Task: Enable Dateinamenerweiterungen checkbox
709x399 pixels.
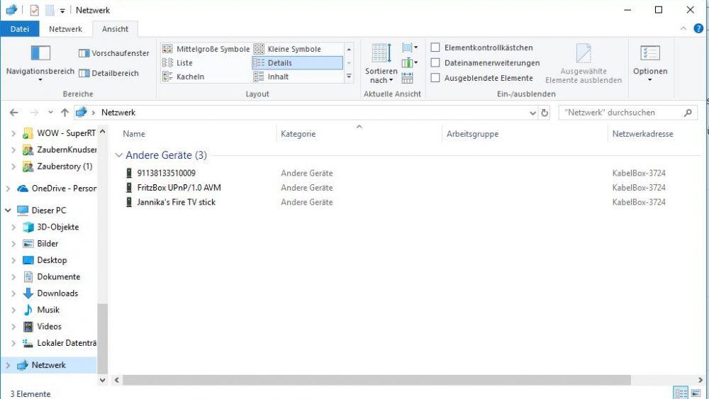Action: (435, 63)
